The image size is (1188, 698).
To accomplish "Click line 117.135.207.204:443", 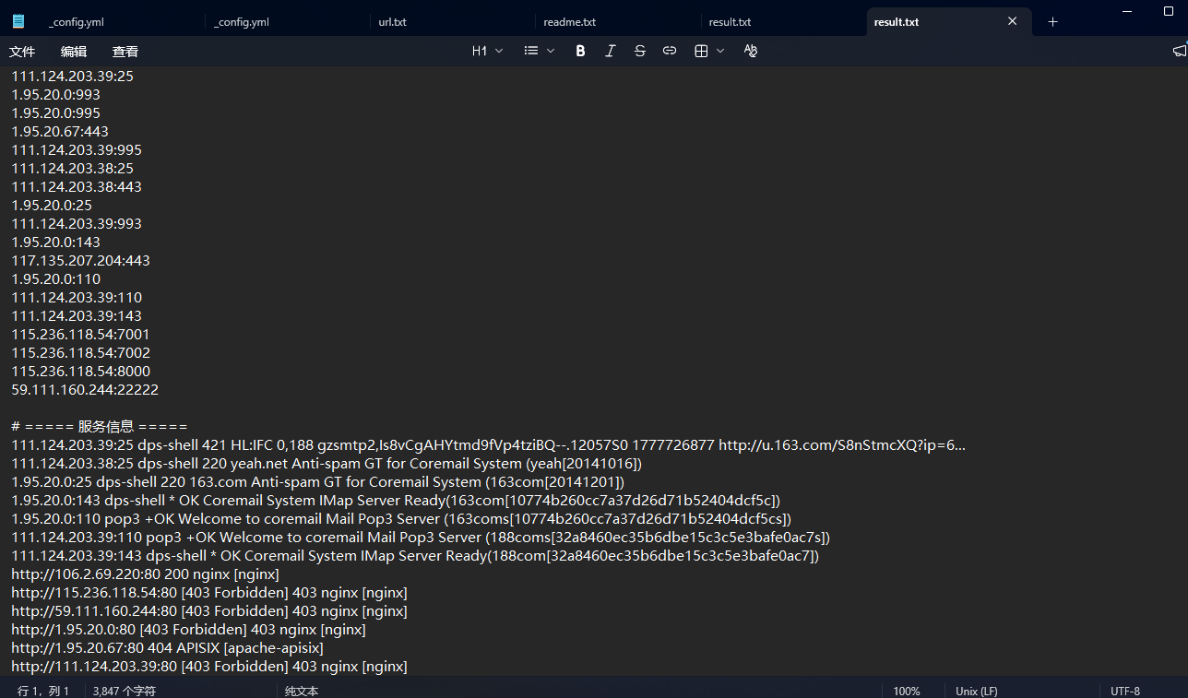I will pyautogui.click(x=80, y=261).
